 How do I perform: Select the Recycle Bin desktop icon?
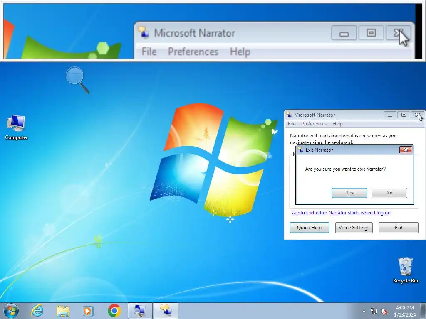click(405, 270)
